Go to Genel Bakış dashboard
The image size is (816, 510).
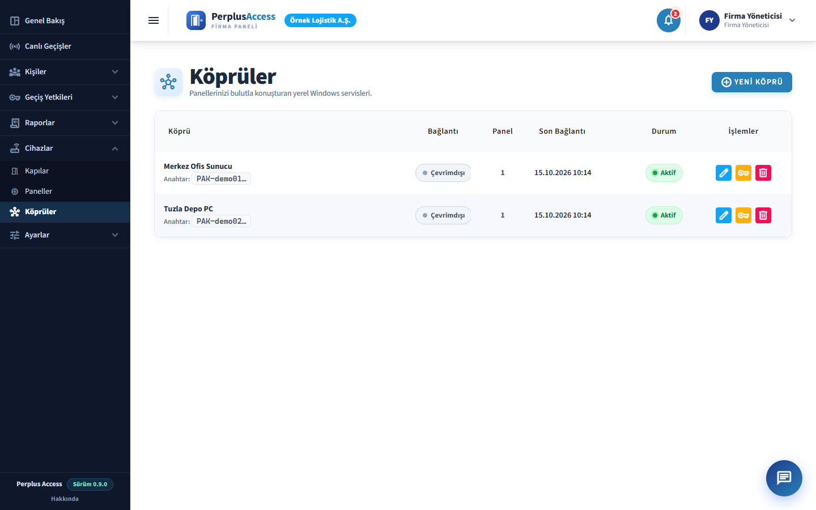(x=65, y=21)
